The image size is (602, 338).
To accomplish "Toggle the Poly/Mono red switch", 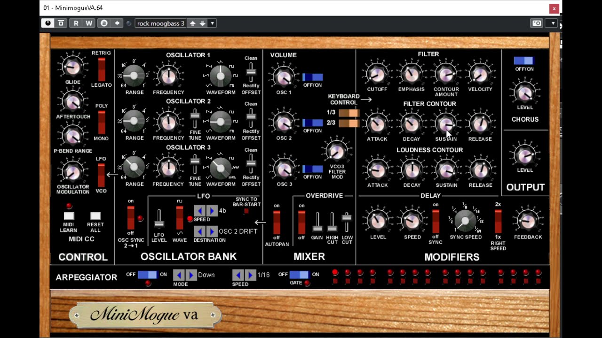I will coord(102,123).
